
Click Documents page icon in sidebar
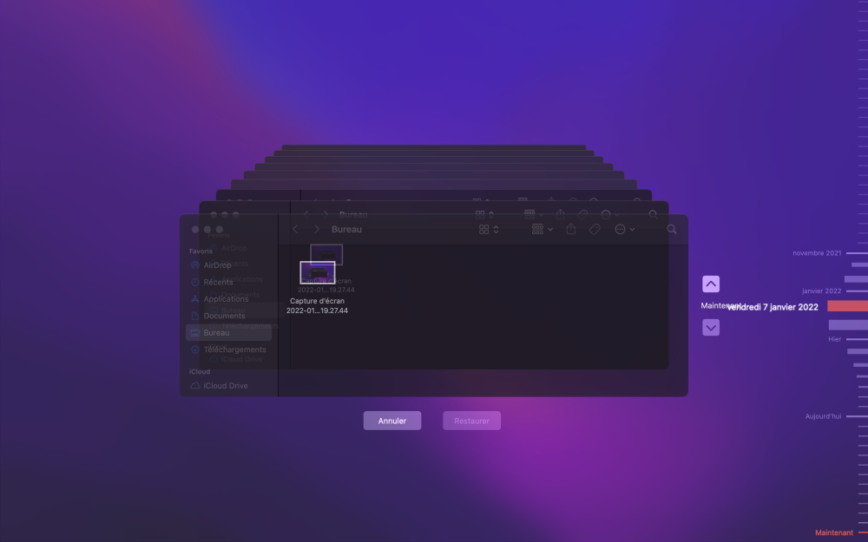click(x=194, y=316)
